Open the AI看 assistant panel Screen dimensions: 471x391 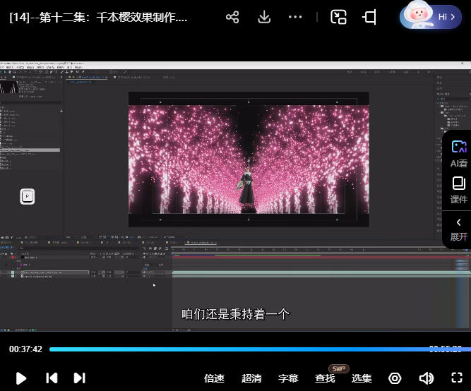pos(459,153)
